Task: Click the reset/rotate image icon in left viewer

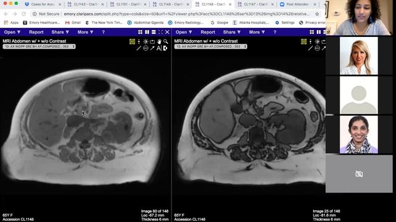Action: [152, 41]
